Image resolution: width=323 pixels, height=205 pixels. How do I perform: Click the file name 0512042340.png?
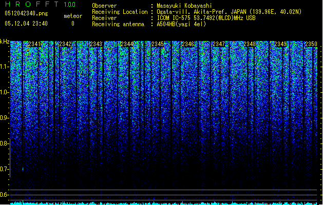click(26, 13)
